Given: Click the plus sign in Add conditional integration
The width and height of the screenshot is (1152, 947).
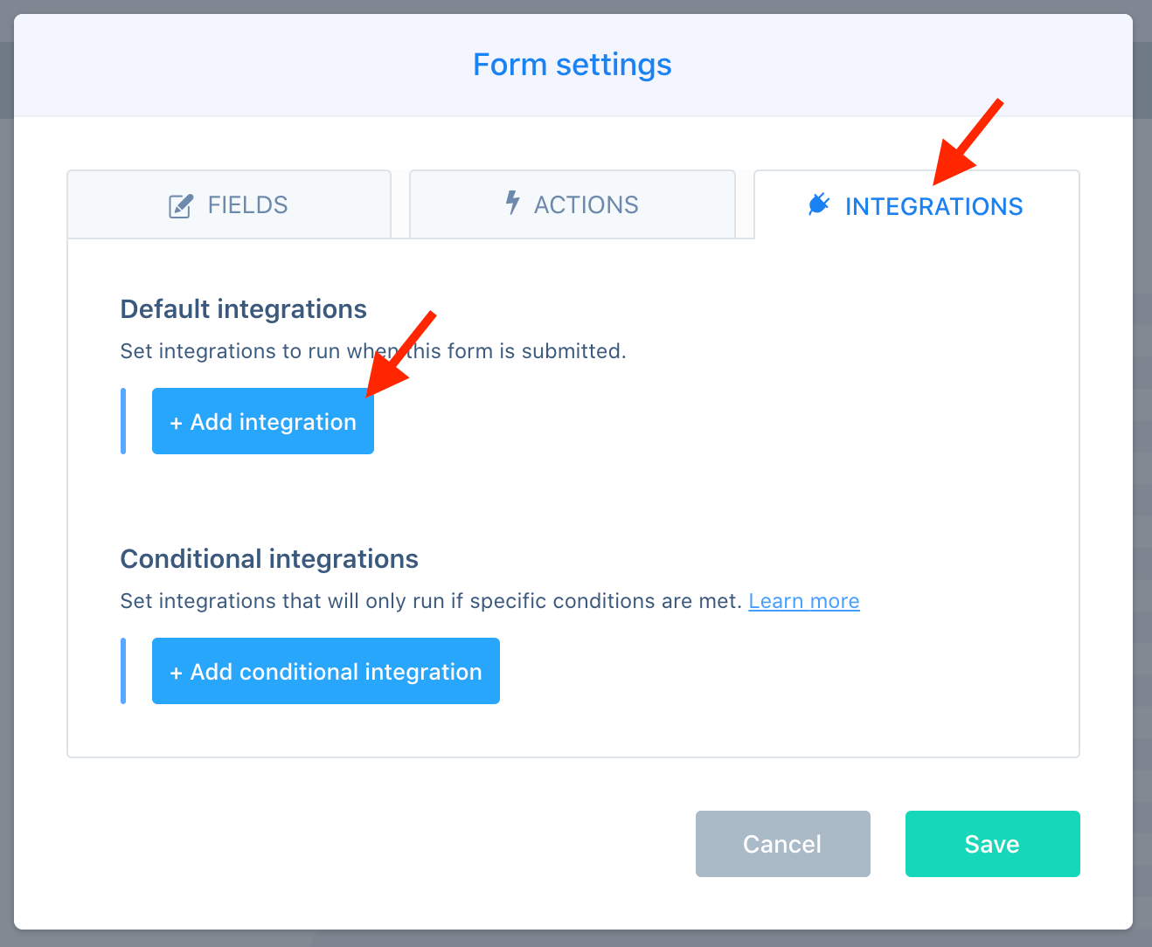Looking at the screenshot, I should click(176, 673).
